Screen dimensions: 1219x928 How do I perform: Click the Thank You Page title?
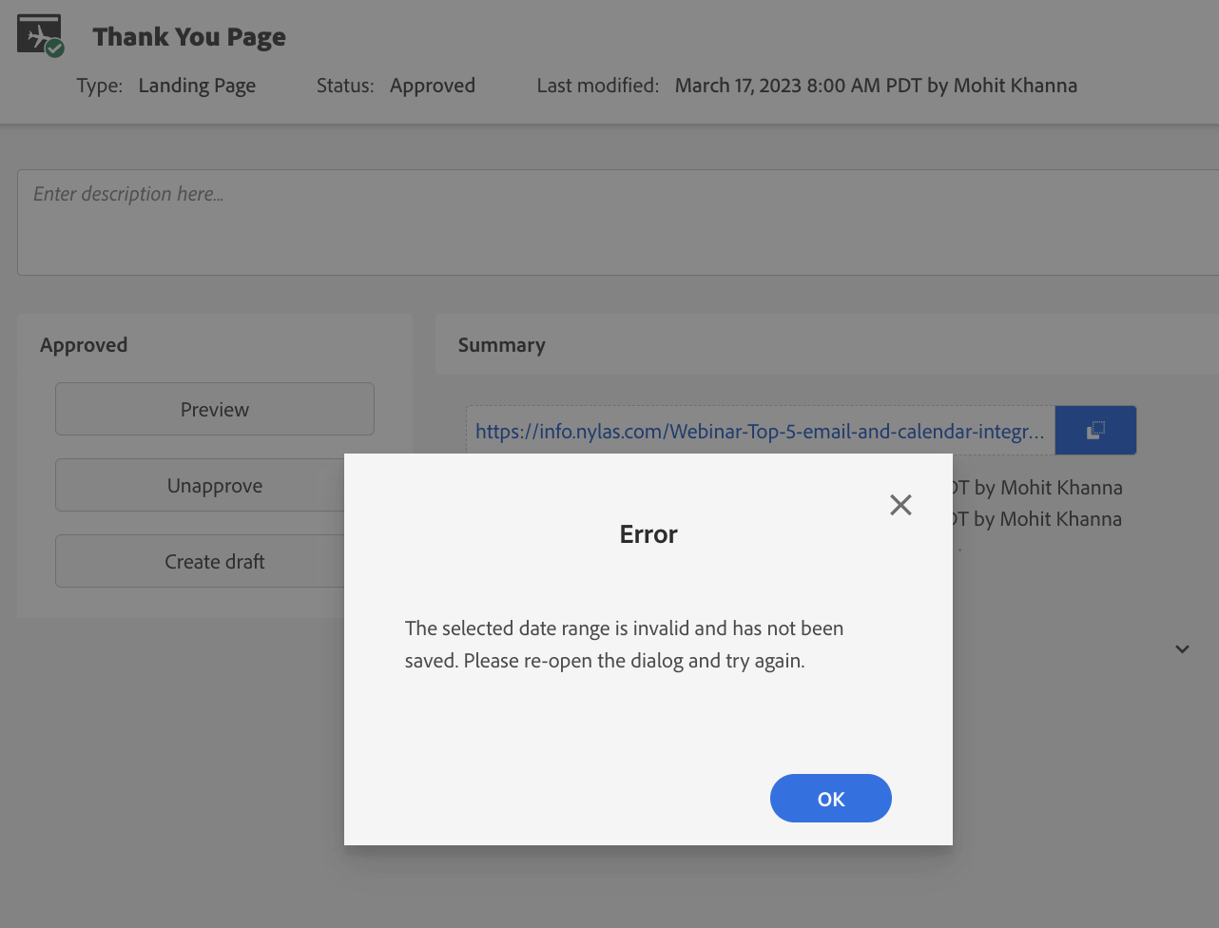click(x=188, y=36)
